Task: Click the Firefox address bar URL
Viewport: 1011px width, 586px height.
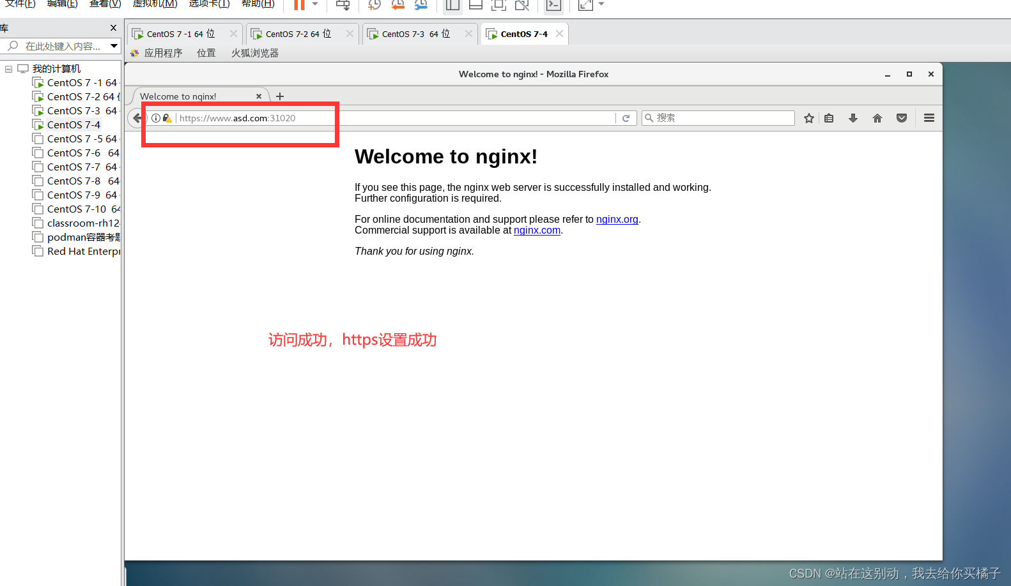Action: click(237, 118)
